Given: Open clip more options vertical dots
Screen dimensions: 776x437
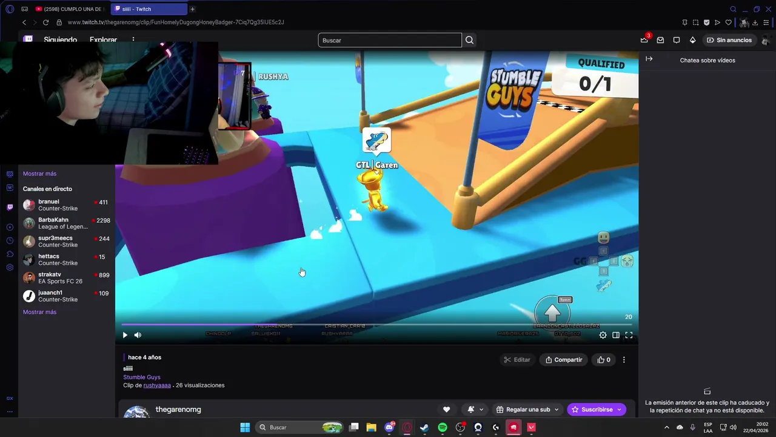Looking at the screenshot, I should pyautogui.click(x=624, y=360).
